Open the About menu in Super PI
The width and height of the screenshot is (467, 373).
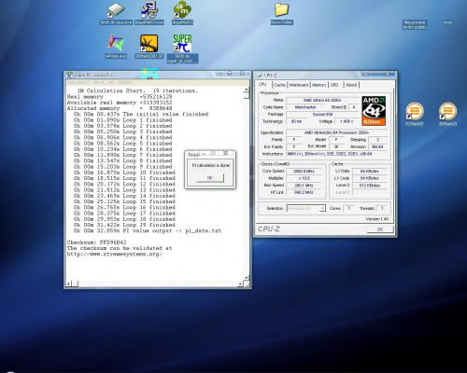point(104,82)
